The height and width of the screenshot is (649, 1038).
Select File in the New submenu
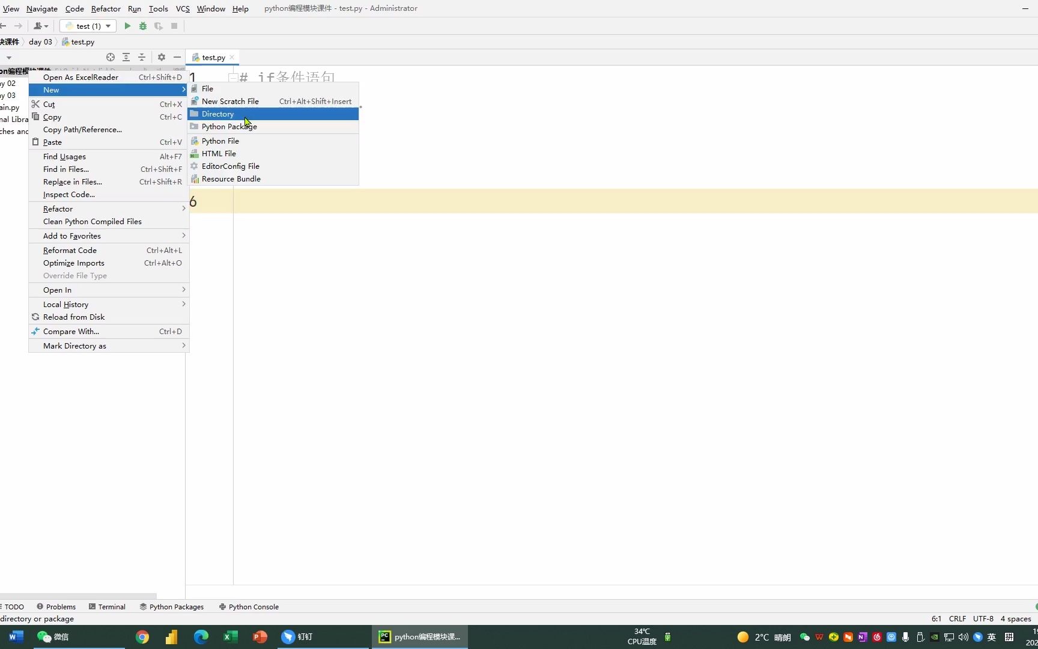(273, 88)
